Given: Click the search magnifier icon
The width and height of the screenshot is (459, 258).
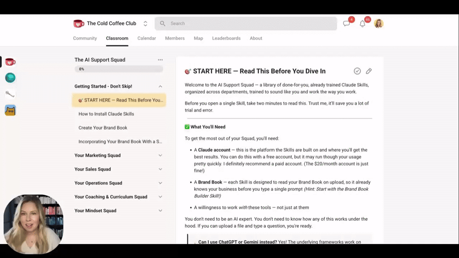Looking at the screenshot, I should click(x=162, y=23).
